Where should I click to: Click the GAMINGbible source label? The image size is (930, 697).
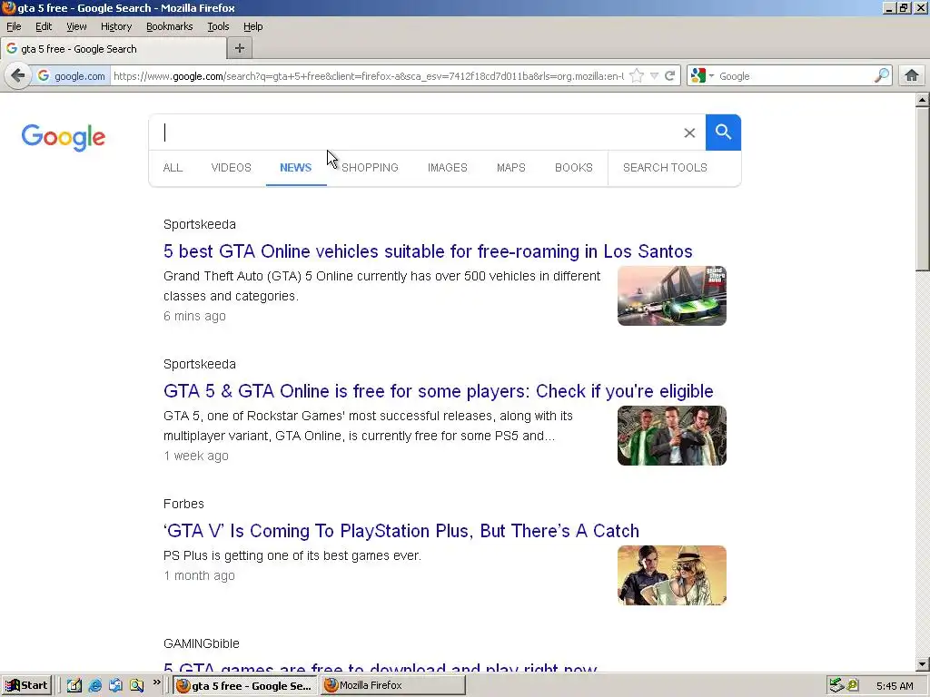pos(202,643)
